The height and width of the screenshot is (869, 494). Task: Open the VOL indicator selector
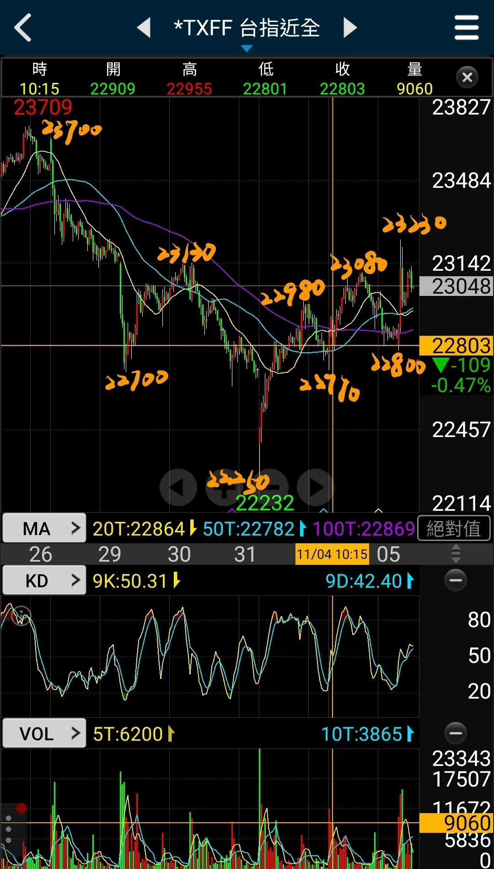click(x=44, y=733)
